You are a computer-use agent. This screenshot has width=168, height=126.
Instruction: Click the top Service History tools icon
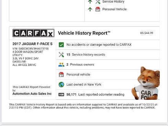tap(98, 2)
